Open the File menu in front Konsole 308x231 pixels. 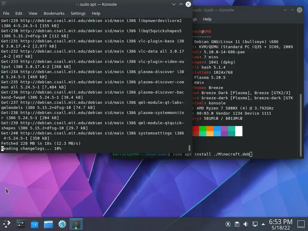(6, 13)
